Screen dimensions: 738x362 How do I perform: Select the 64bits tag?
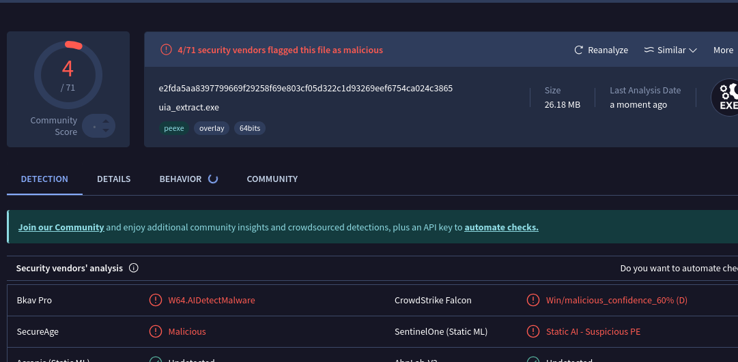click(250, 128)
